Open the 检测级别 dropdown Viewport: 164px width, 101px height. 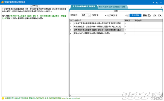click(89, 15)
